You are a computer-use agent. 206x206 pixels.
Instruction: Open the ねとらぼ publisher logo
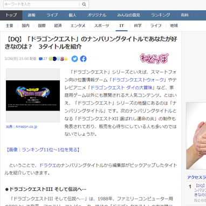(x=154, y=58)
